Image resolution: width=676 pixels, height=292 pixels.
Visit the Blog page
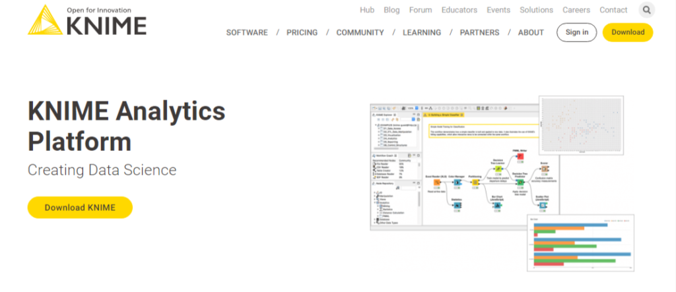pyautogui.click(x=391, y=10)
